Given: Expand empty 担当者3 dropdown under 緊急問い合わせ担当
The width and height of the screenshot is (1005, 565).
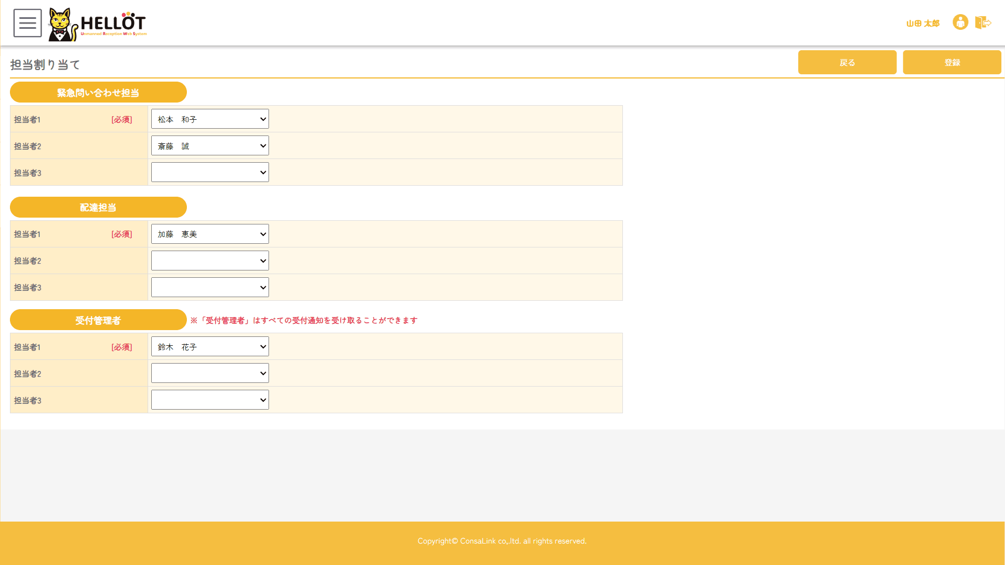Looking at the screenshot, I should (x=210, y=173).
